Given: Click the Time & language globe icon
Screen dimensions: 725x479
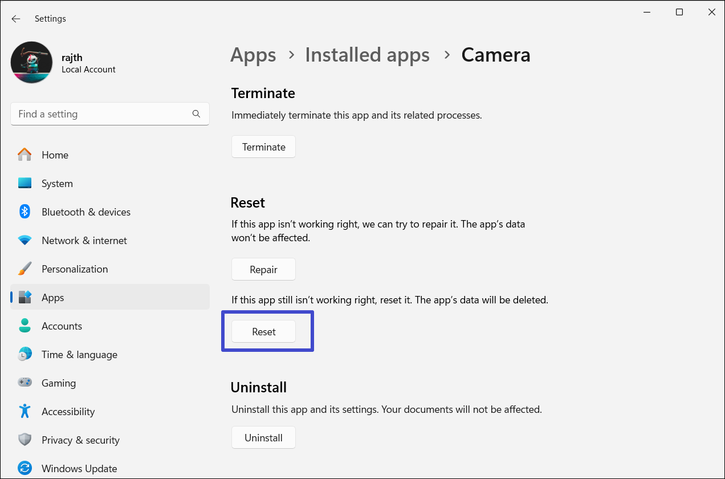Looking at the screenshot, I should 25,354.
